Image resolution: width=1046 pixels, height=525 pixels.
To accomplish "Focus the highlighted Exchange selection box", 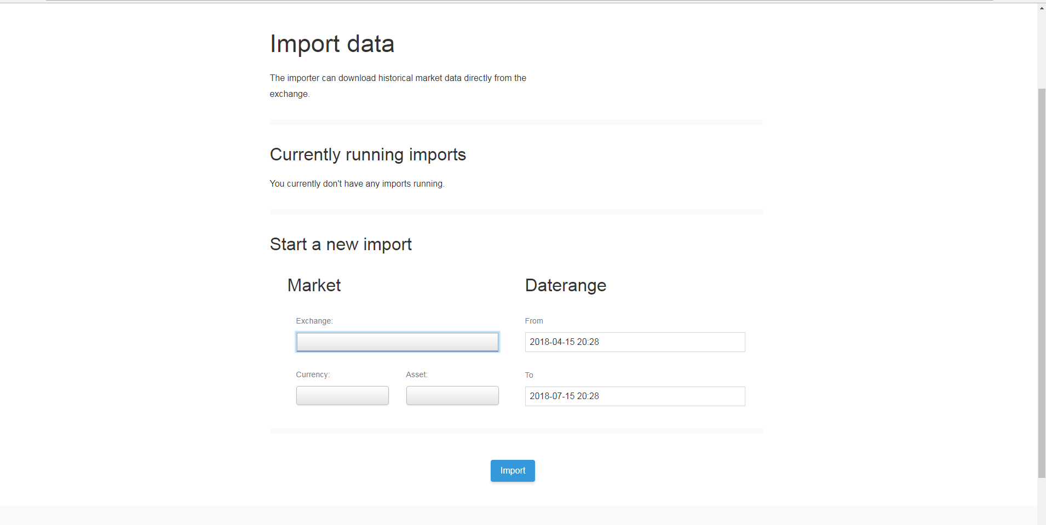I will [397, 342].
